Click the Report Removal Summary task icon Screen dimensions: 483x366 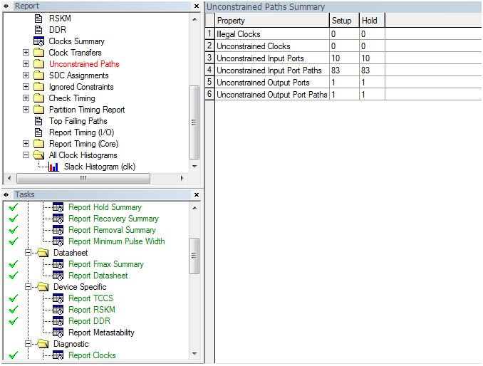click(58, 230)
